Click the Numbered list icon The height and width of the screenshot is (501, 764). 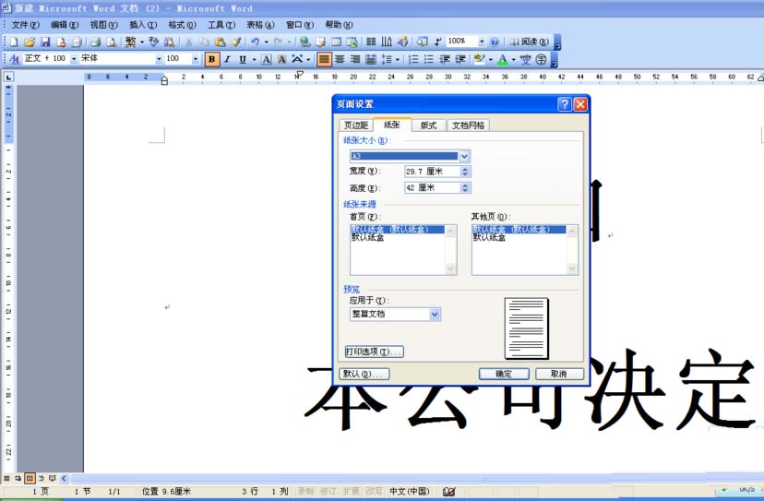point(413,59)
